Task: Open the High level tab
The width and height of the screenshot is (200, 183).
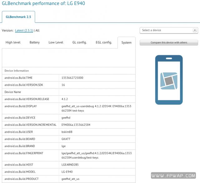Action: coord(13,43)
